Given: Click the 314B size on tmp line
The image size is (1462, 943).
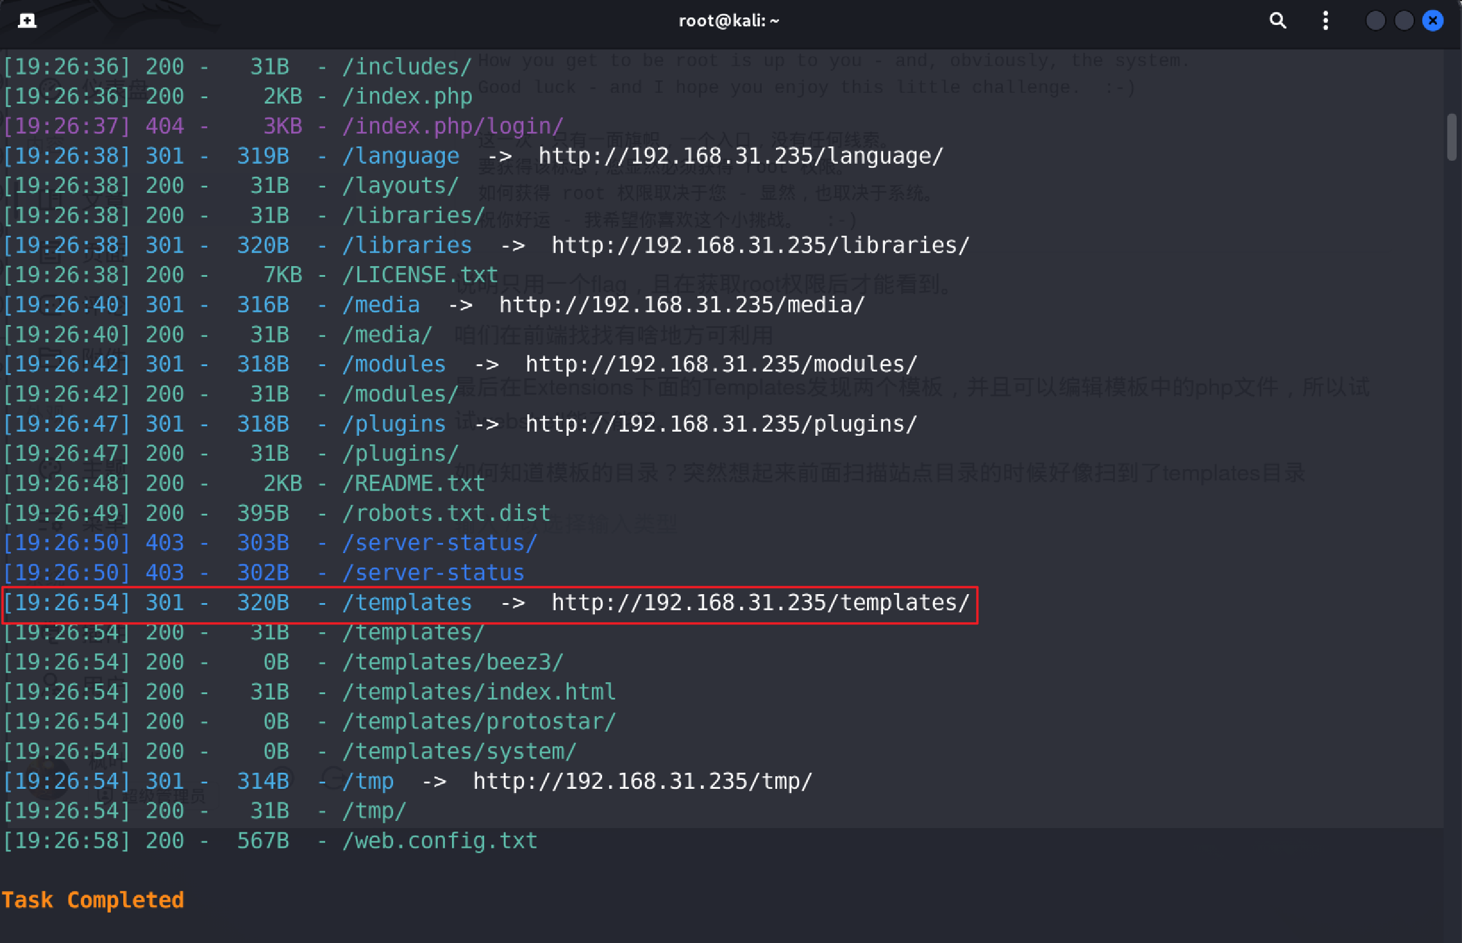Looking at the screenshot, I should (263, 781).
